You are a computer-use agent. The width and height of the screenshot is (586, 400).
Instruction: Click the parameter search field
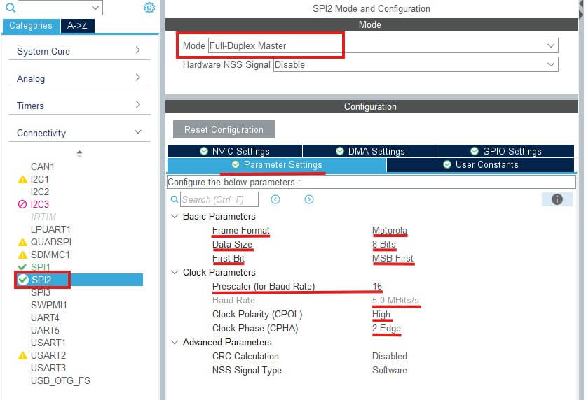coord(219,199)
